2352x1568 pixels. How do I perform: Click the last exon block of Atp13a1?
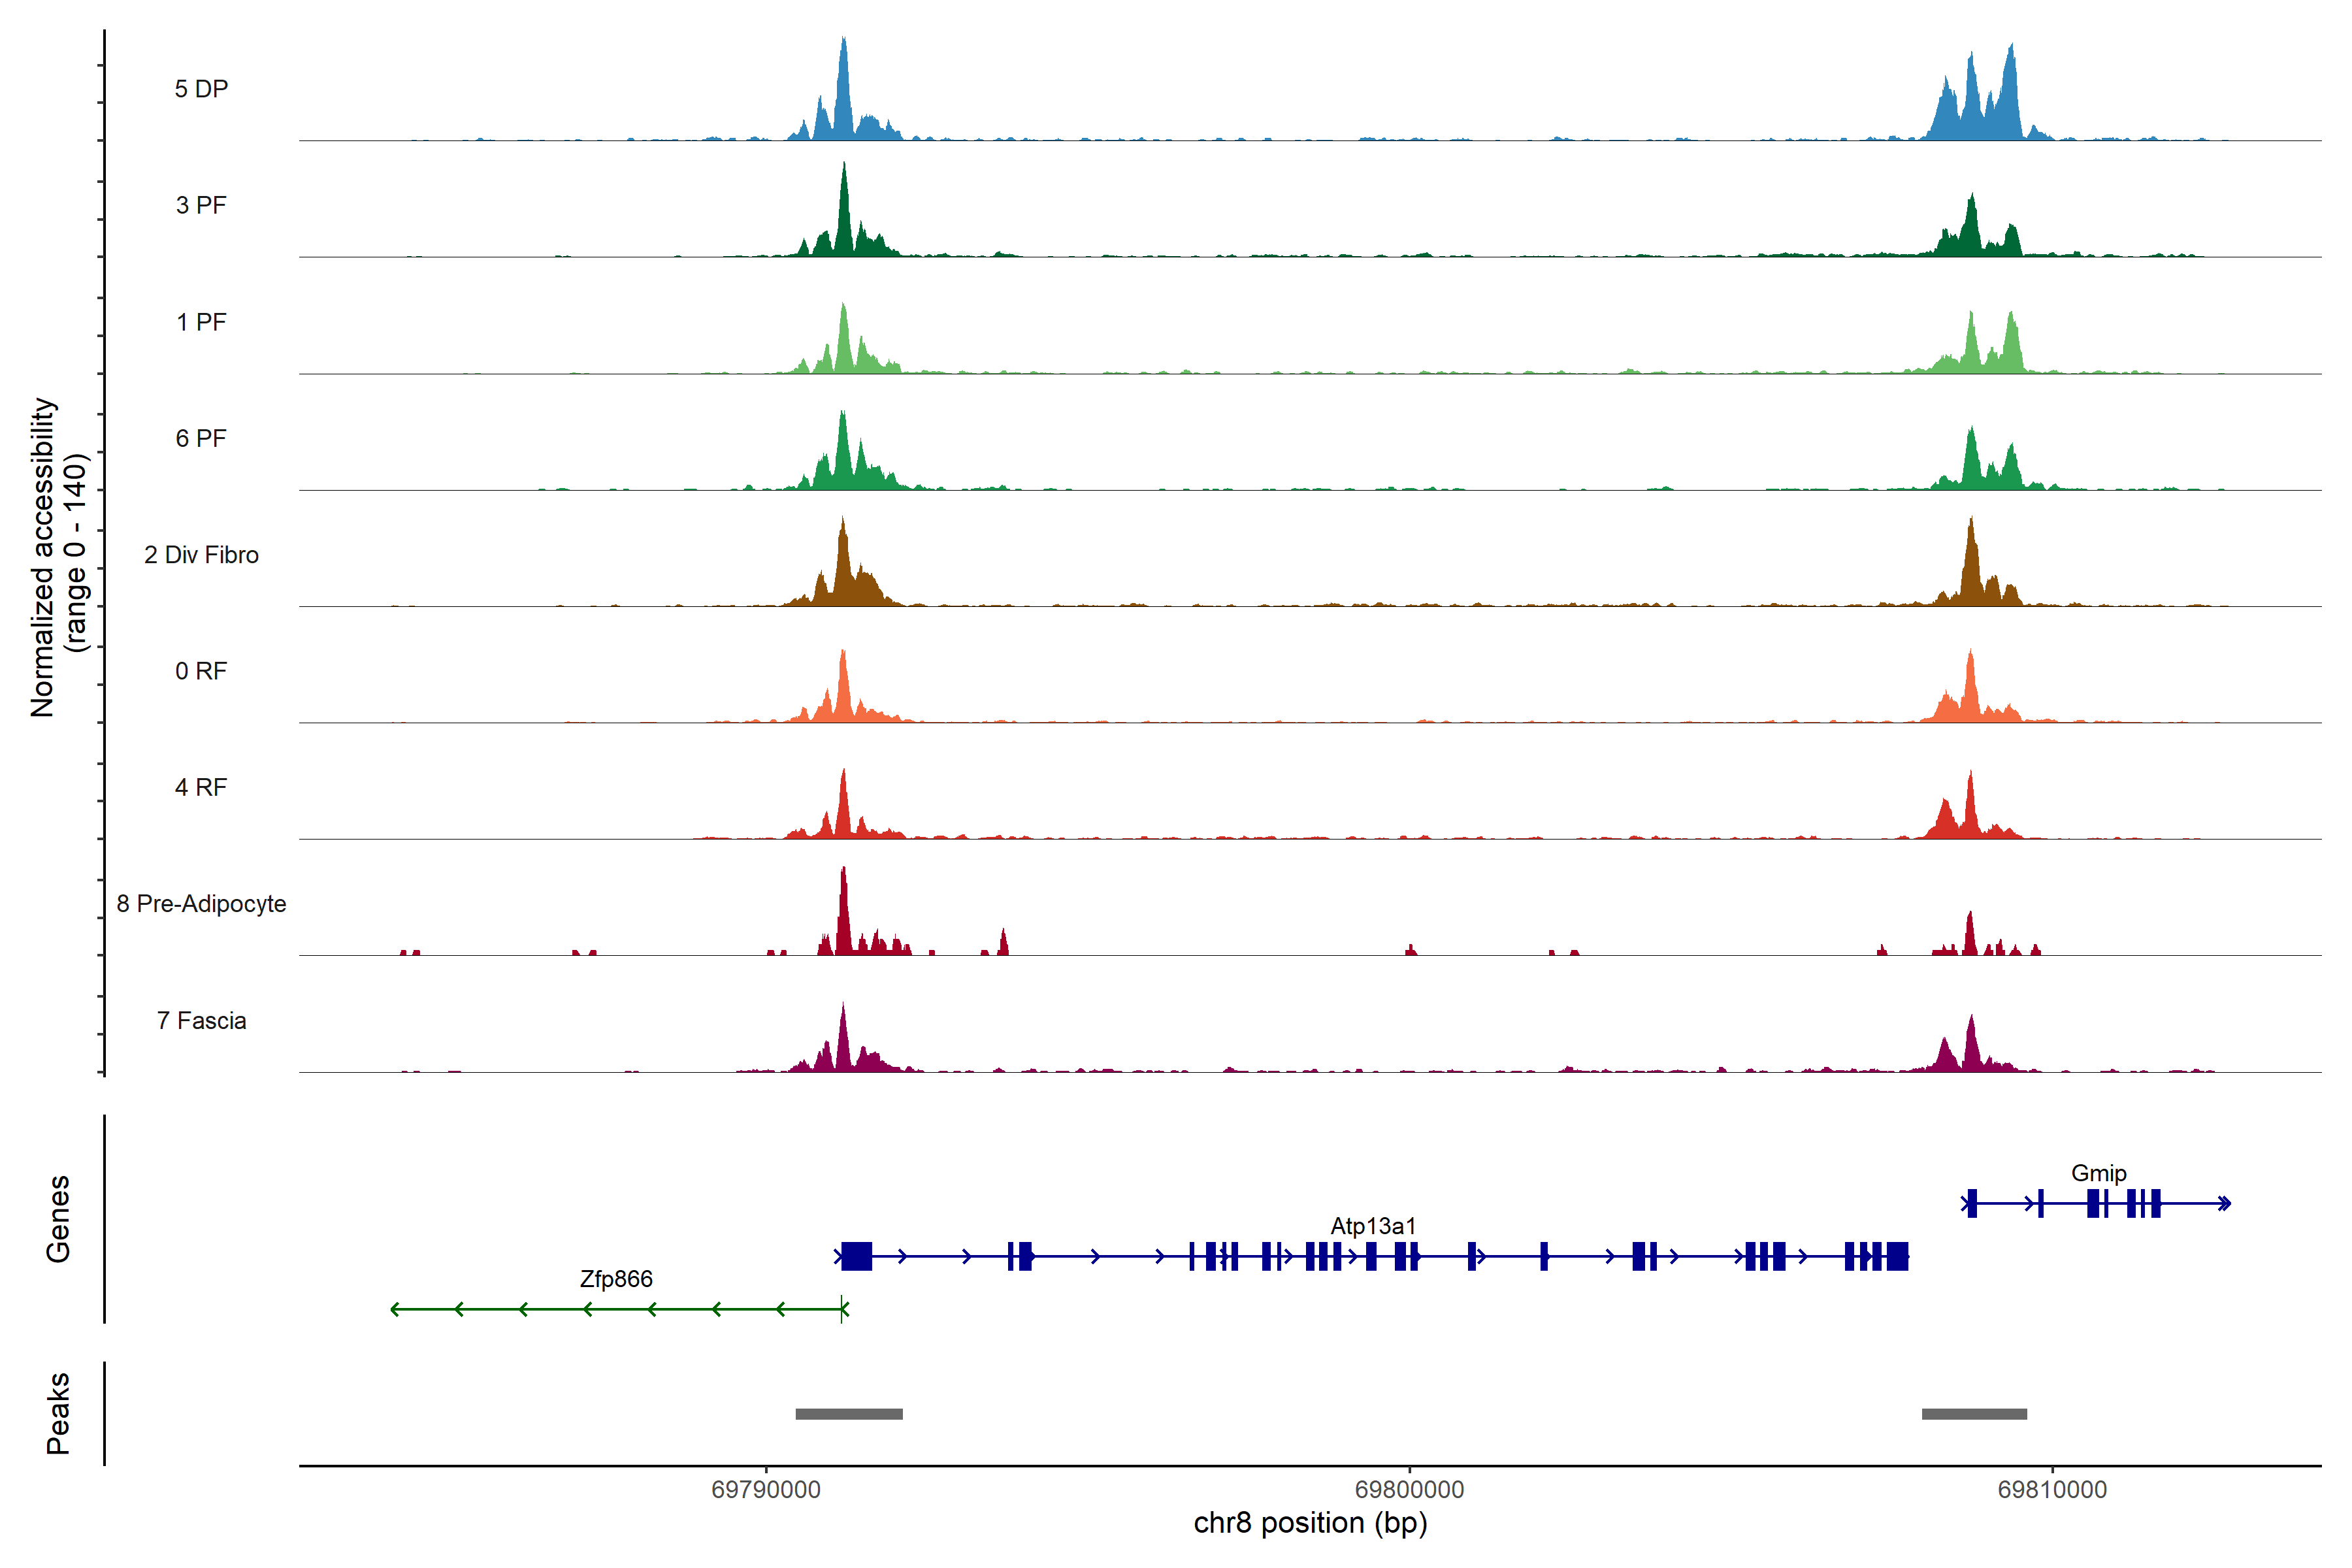[x=1897, y=1256]
